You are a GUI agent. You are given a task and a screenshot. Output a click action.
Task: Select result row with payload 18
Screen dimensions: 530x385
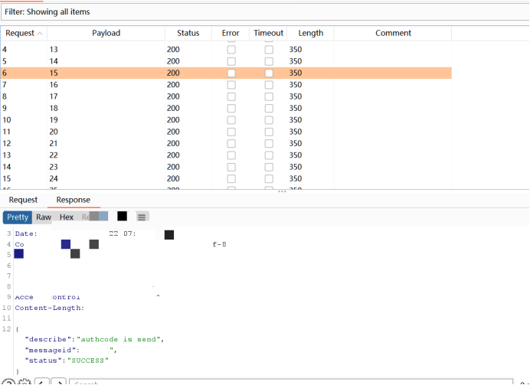(54, 108)
